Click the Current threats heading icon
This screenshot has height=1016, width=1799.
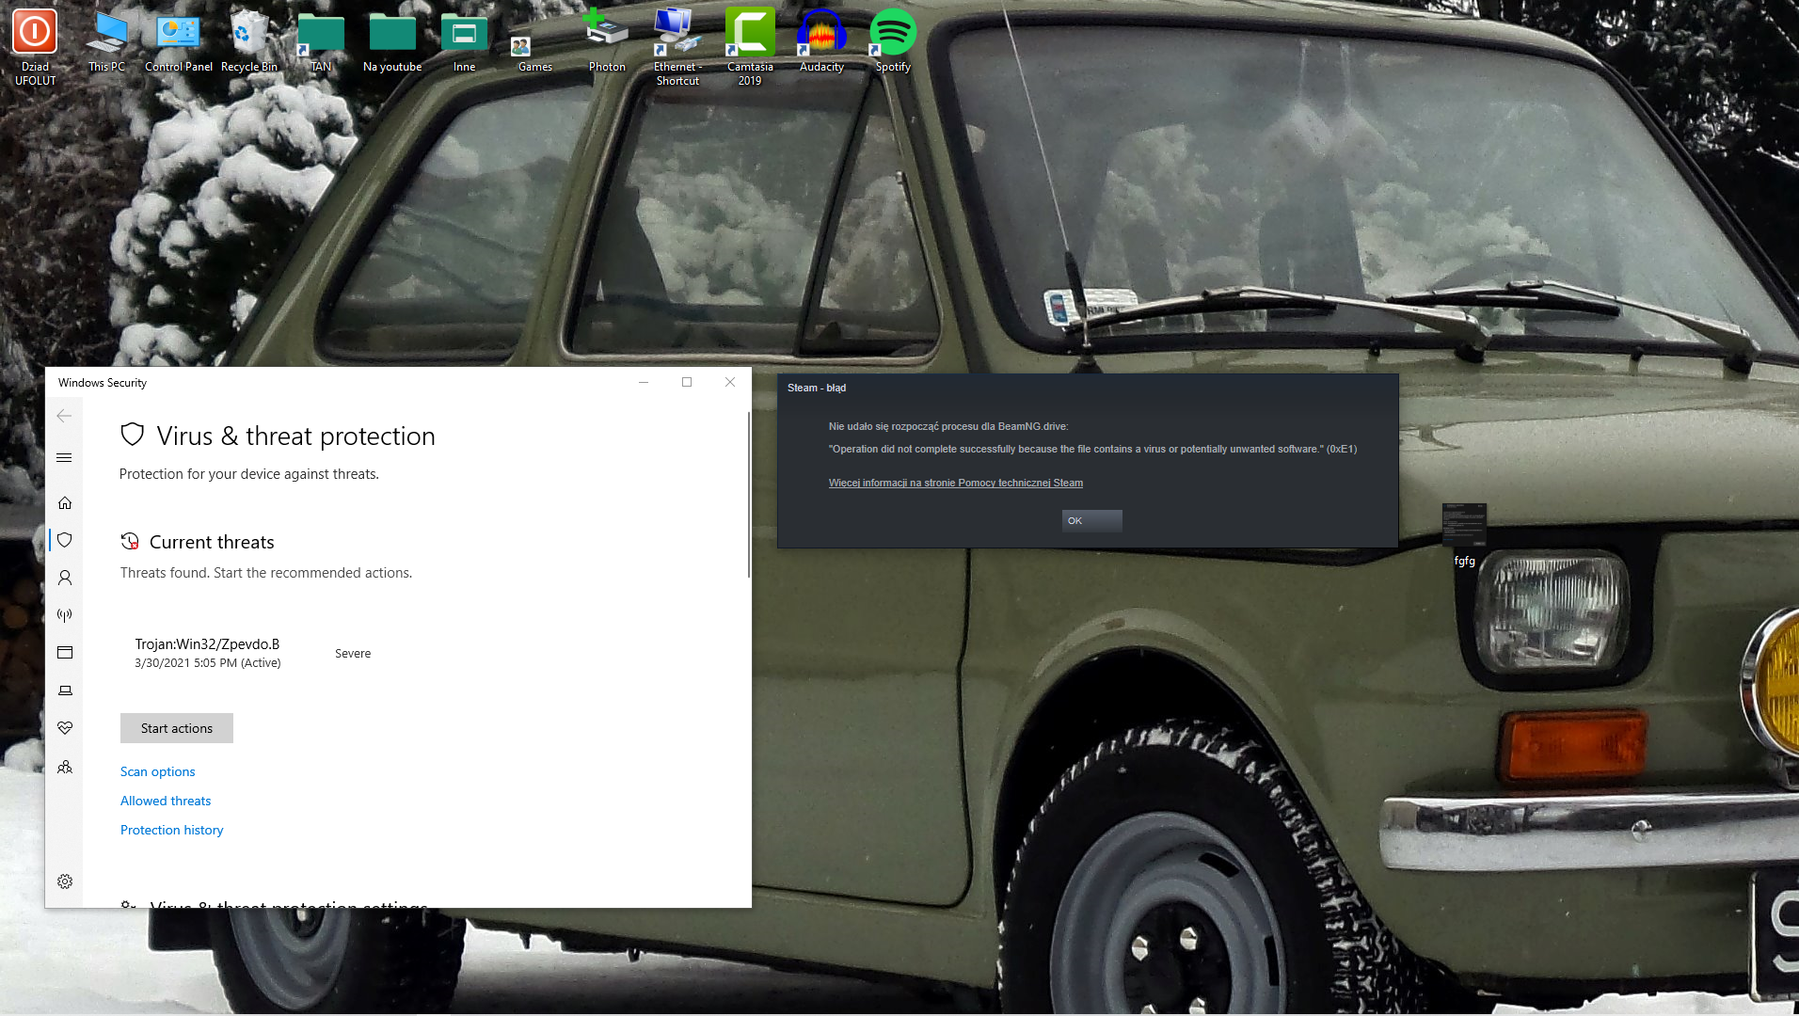click(130, 541)
